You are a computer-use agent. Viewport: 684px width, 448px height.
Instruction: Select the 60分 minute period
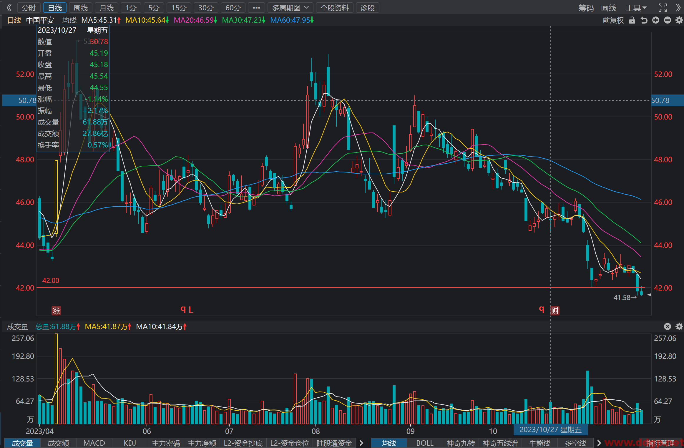[233, 8]
